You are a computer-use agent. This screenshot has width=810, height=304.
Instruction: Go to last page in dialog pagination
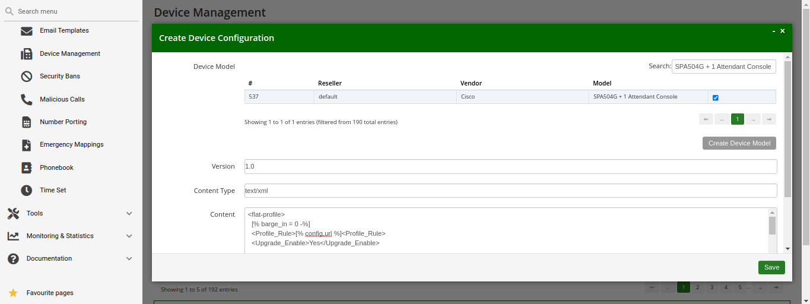(769, 119)
